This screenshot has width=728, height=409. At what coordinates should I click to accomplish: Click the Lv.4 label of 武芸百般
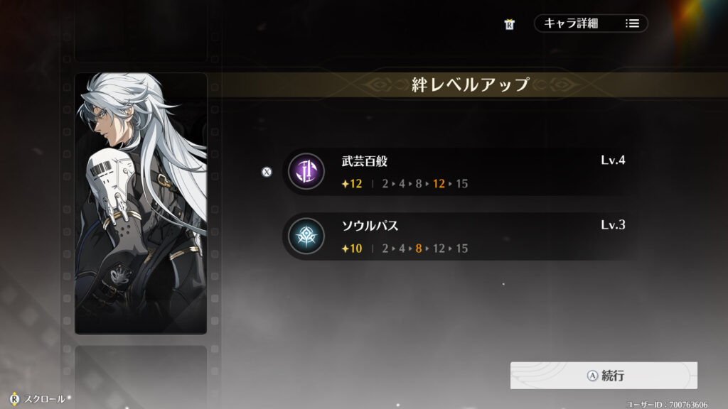(x=613, y=160)
